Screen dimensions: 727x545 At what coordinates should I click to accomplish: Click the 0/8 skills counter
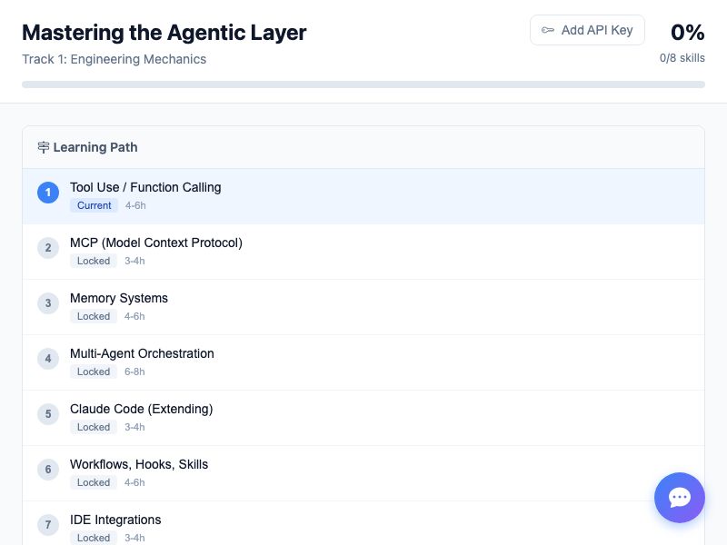(682, 57)
